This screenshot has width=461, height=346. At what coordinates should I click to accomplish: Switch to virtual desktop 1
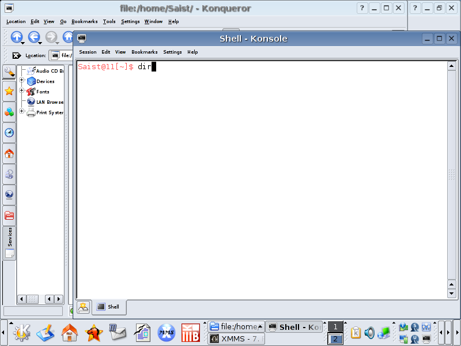pyautogui.click(x=335, y=327)
